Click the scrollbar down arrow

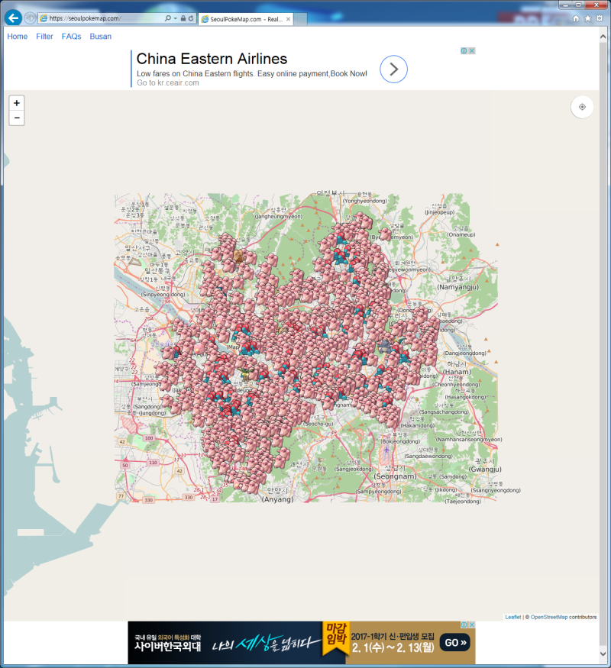603,654
